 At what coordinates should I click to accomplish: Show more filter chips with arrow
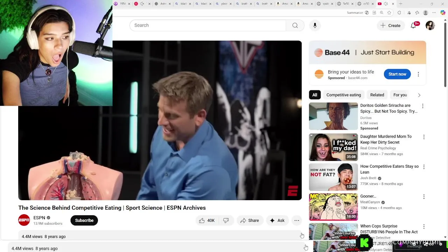pos(419,95)
